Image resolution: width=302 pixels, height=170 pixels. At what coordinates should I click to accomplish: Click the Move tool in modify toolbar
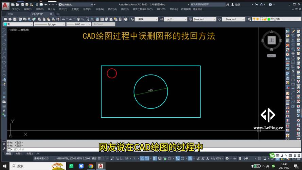(x=293, y=53)
